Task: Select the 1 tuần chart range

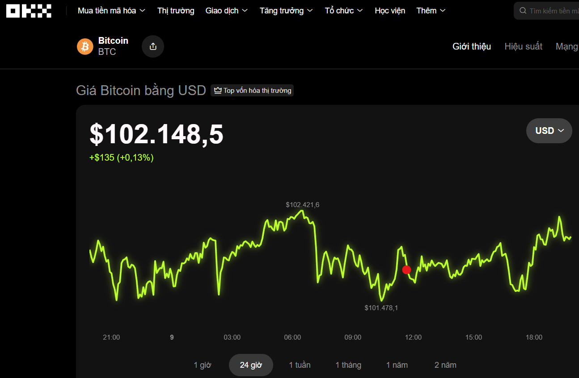Action: (x=300, y=365)
